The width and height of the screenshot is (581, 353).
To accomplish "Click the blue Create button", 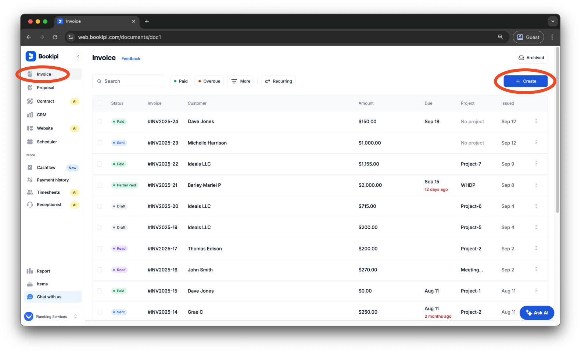I will point(526,81).
